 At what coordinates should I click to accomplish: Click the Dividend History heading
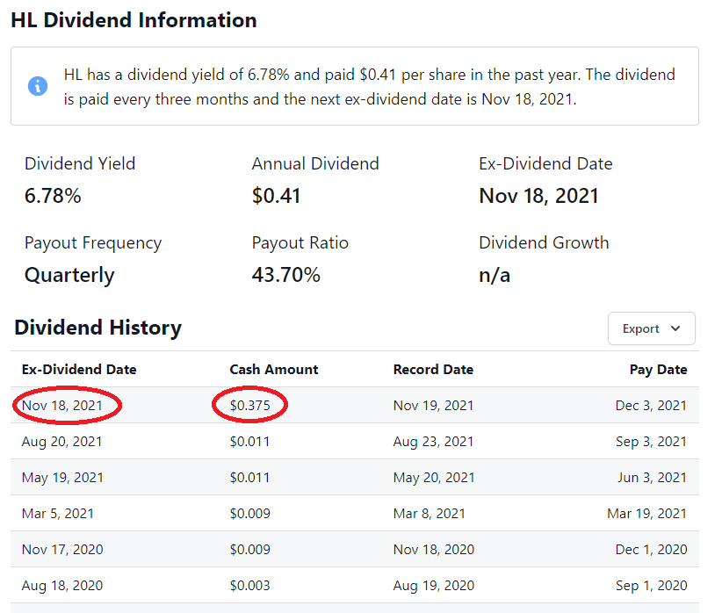[x=97, y=328]
